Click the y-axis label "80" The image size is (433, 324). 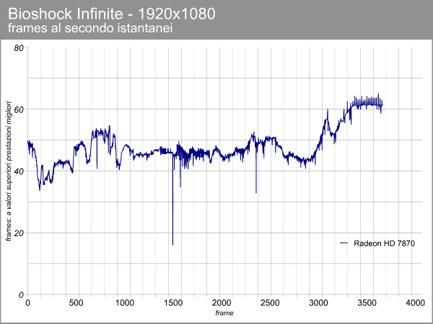[x=19, y=48]
